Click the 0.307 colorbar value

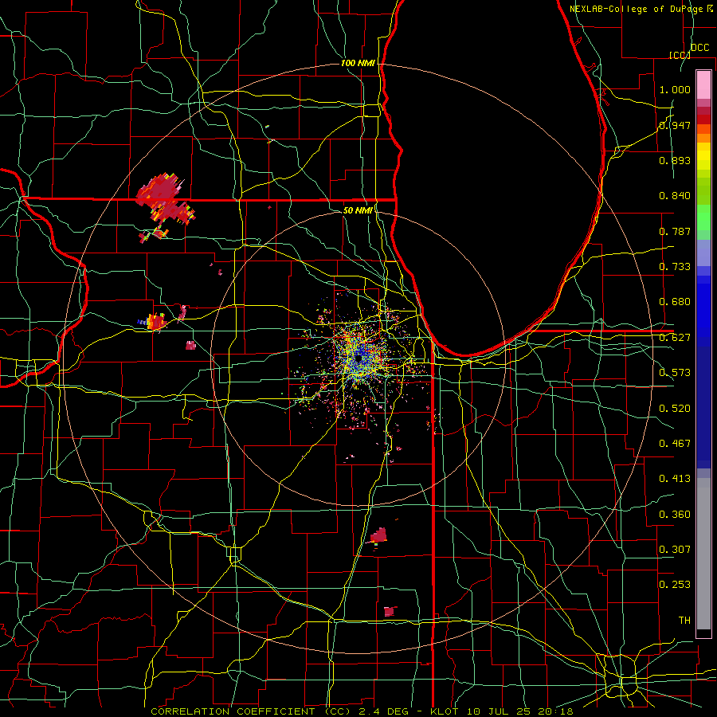point(675,550)
